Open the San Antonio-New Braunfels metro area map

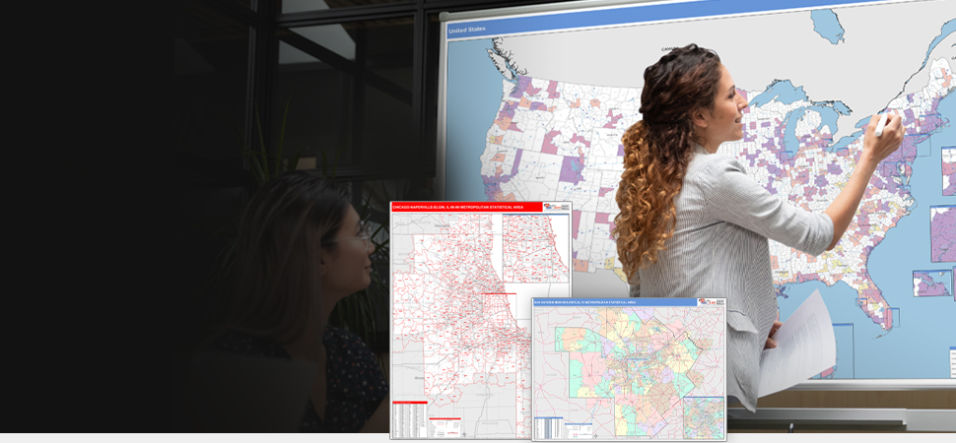[629, 368]
